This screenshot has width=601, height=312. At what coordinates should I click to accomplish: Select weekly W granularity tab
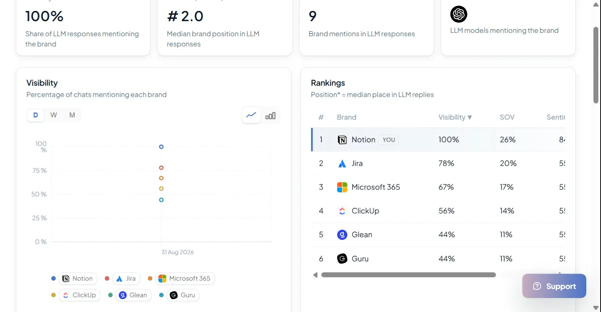(54, 115)
